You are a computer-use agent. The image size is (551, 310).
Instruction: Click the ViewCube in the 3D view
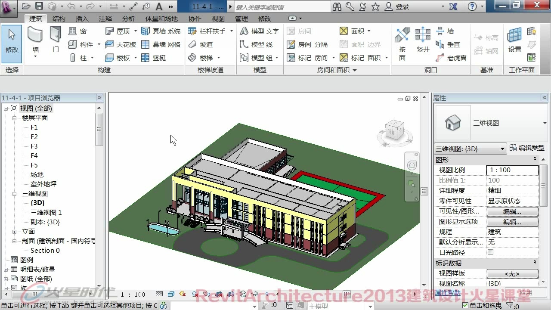[x=394, y=130]
